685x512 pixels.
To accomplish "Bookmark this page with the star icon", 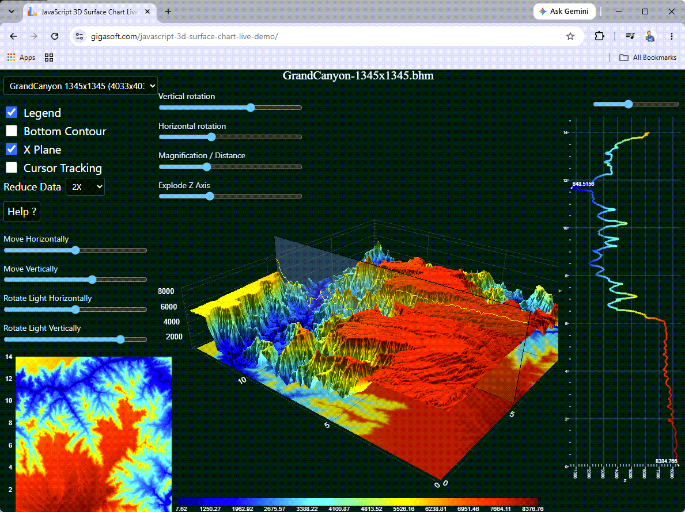I will 570,36.
